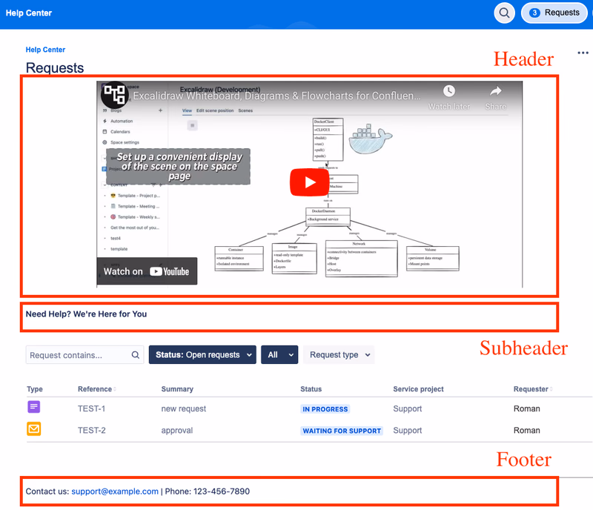
Task: Go to Help Center breadcrumb link
Action: (45, 50)
